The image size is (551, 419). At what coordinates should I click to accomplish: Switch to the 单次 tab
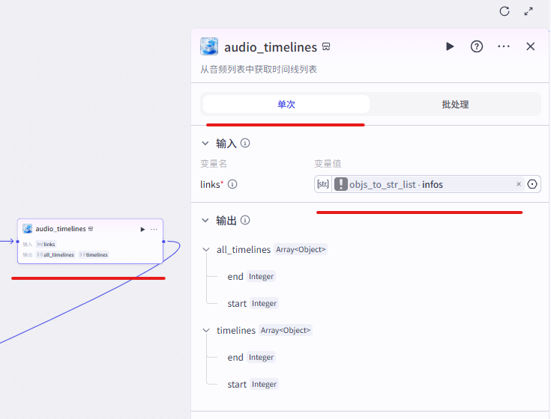click(286, 104)
